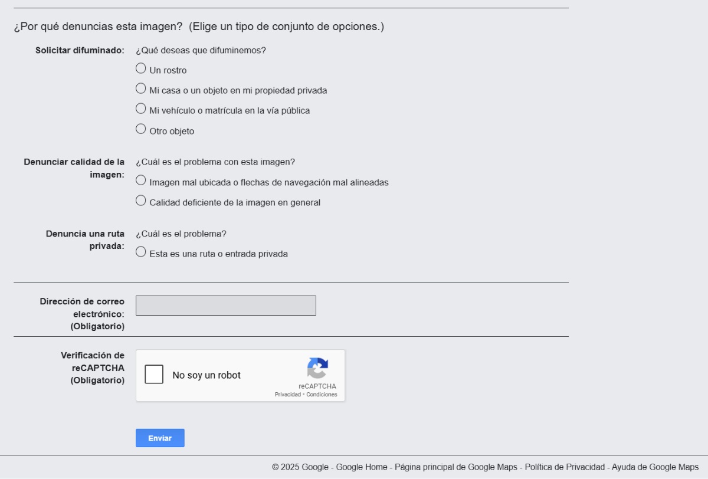This screenshot has width=708, height=479.
Task: Select the "Un rostro" radio option
Action: tap(140, 68)
